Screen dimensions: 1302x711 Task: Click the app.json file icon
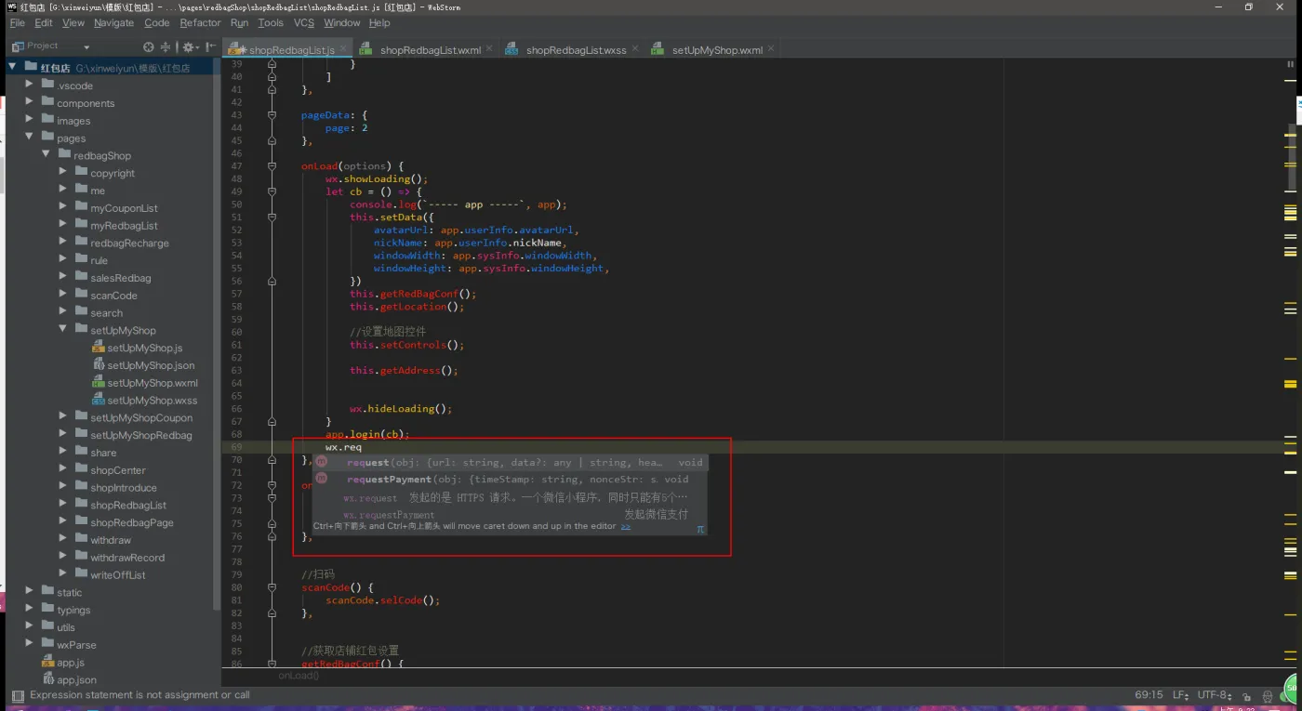(48, 680)
